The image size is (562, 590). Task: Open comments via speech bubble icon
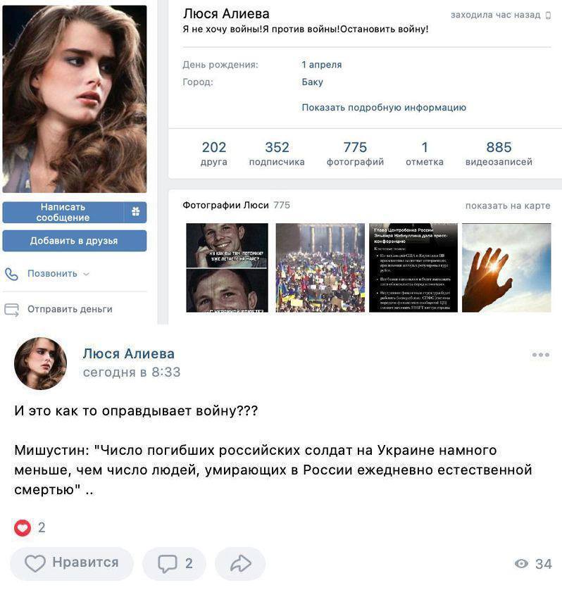[167, 563]
